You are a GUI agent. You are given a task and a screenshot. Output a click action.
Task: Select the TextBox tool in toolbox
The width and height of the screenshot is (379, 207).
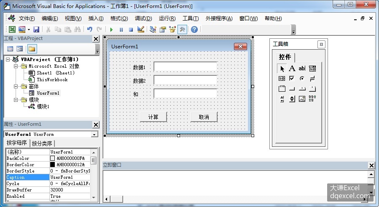coord(302,69)
